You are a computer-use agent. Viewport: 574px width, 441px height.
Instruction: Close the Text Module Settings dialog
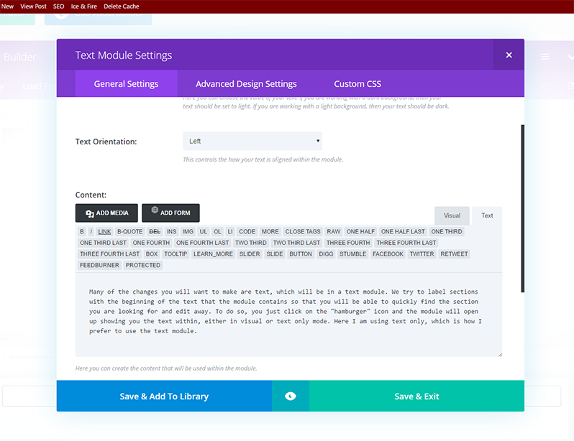click(509, 55)
